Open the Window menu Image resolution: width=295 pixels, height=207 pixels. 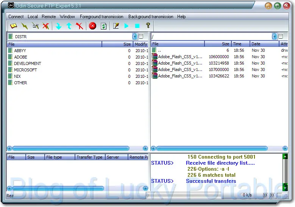(x=67, y=17)
